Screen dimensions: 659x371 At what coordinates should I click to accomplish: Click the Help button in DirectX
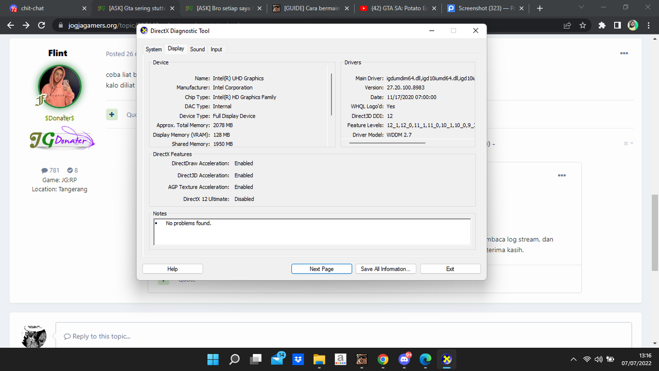[x=172, y=269]
